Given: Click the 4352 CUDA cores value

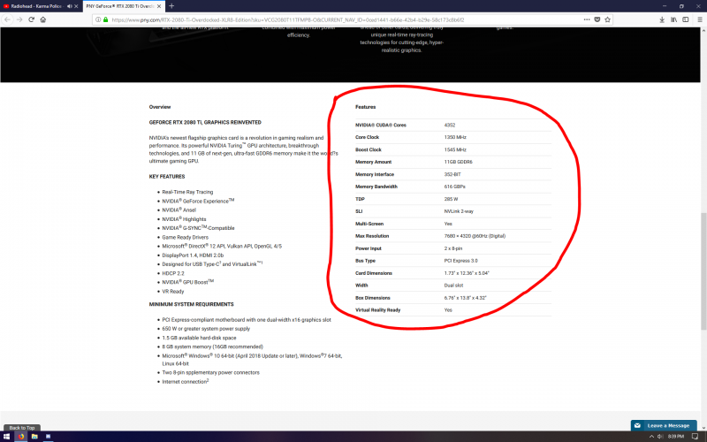Looking at the screenshot, I should click(450, 125).
